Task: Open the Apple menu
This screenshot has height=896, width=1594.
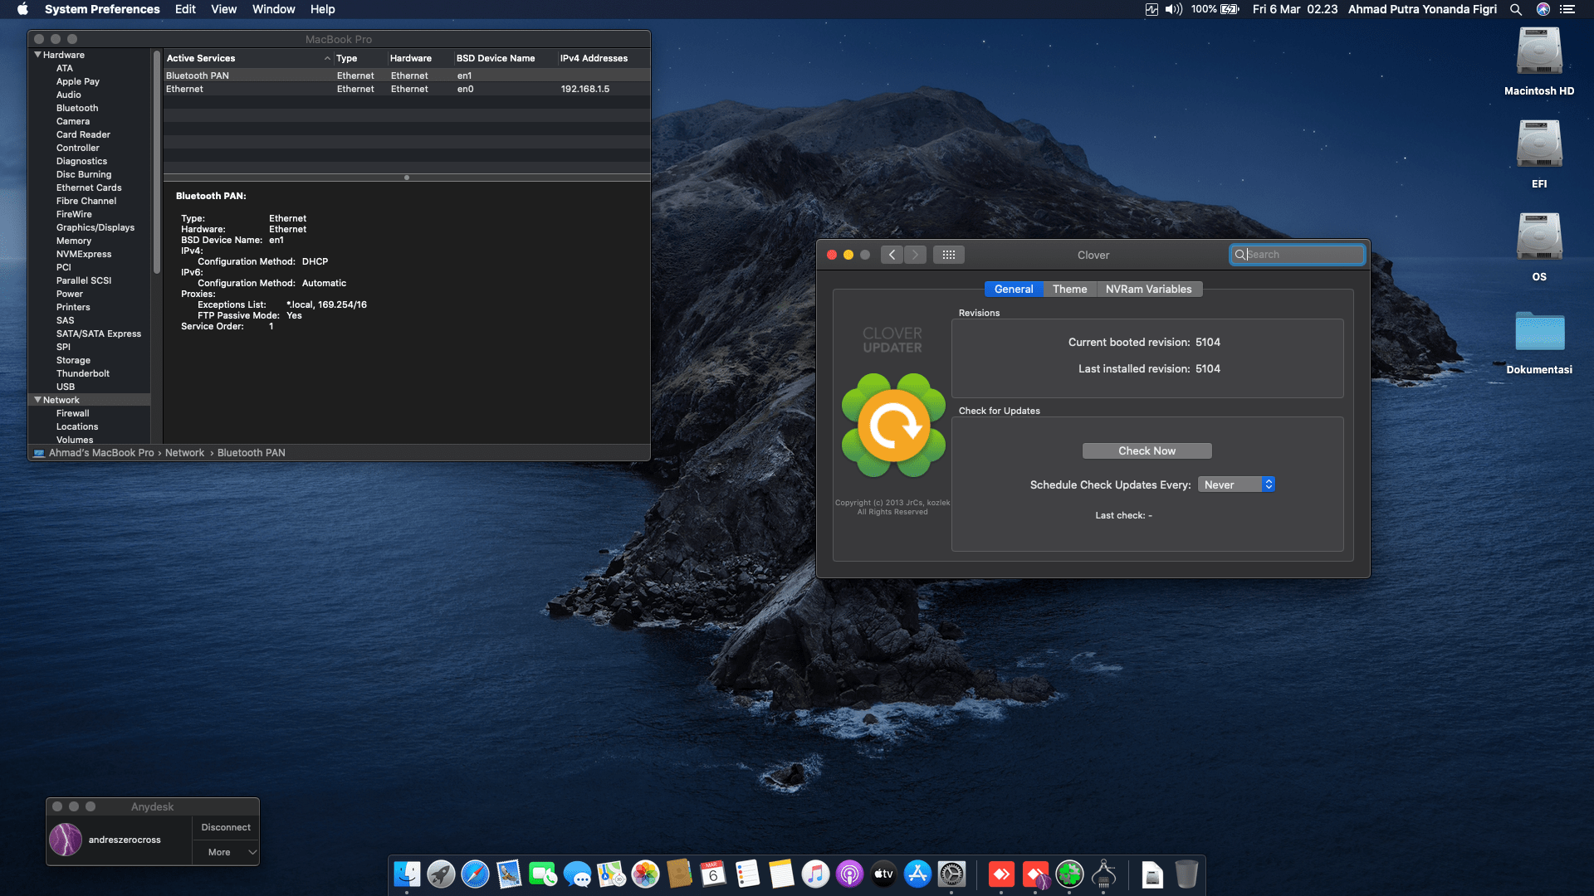Action: (22, 9)
